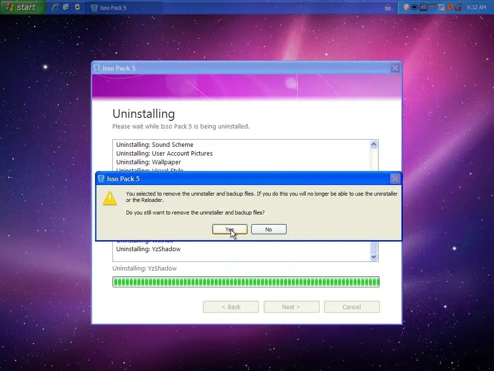This screenshot has height=371, width=494.
Task: Click the yellow warning triangle icon
Action: [110, 199]
